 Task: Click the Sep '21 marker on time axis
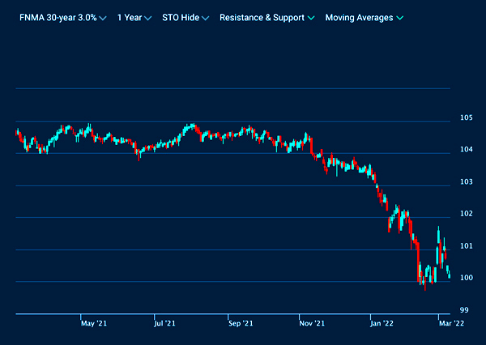click(241, 324)
